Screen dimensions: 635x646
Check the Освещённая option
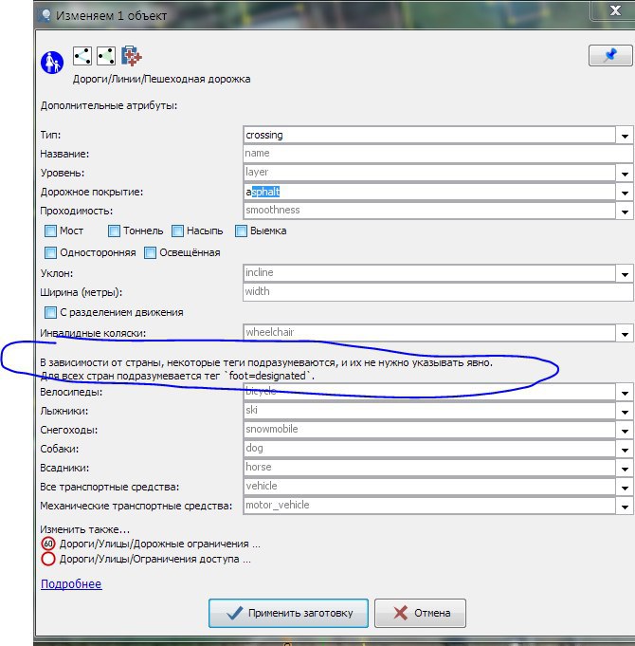point(150,252)
